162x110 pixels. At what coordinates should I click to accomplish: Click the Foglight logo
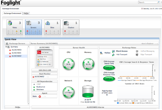coord(11,3)
